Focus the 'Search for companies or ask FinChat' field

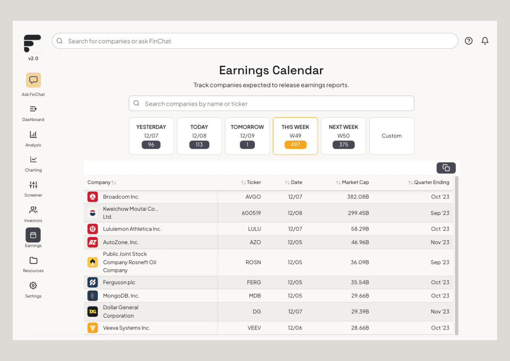pos(255,41)
